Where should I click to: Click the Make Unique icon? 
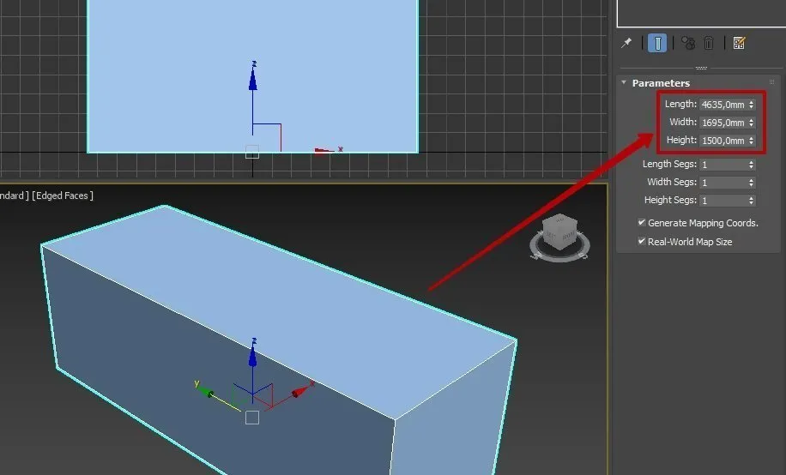click(688, 43)
